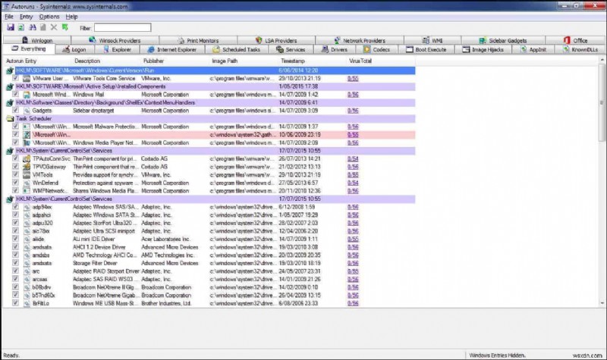Uncheck the Gadgets entry checkbox
The height and width of the screenshot is (360, 607).
coord(15,110)
